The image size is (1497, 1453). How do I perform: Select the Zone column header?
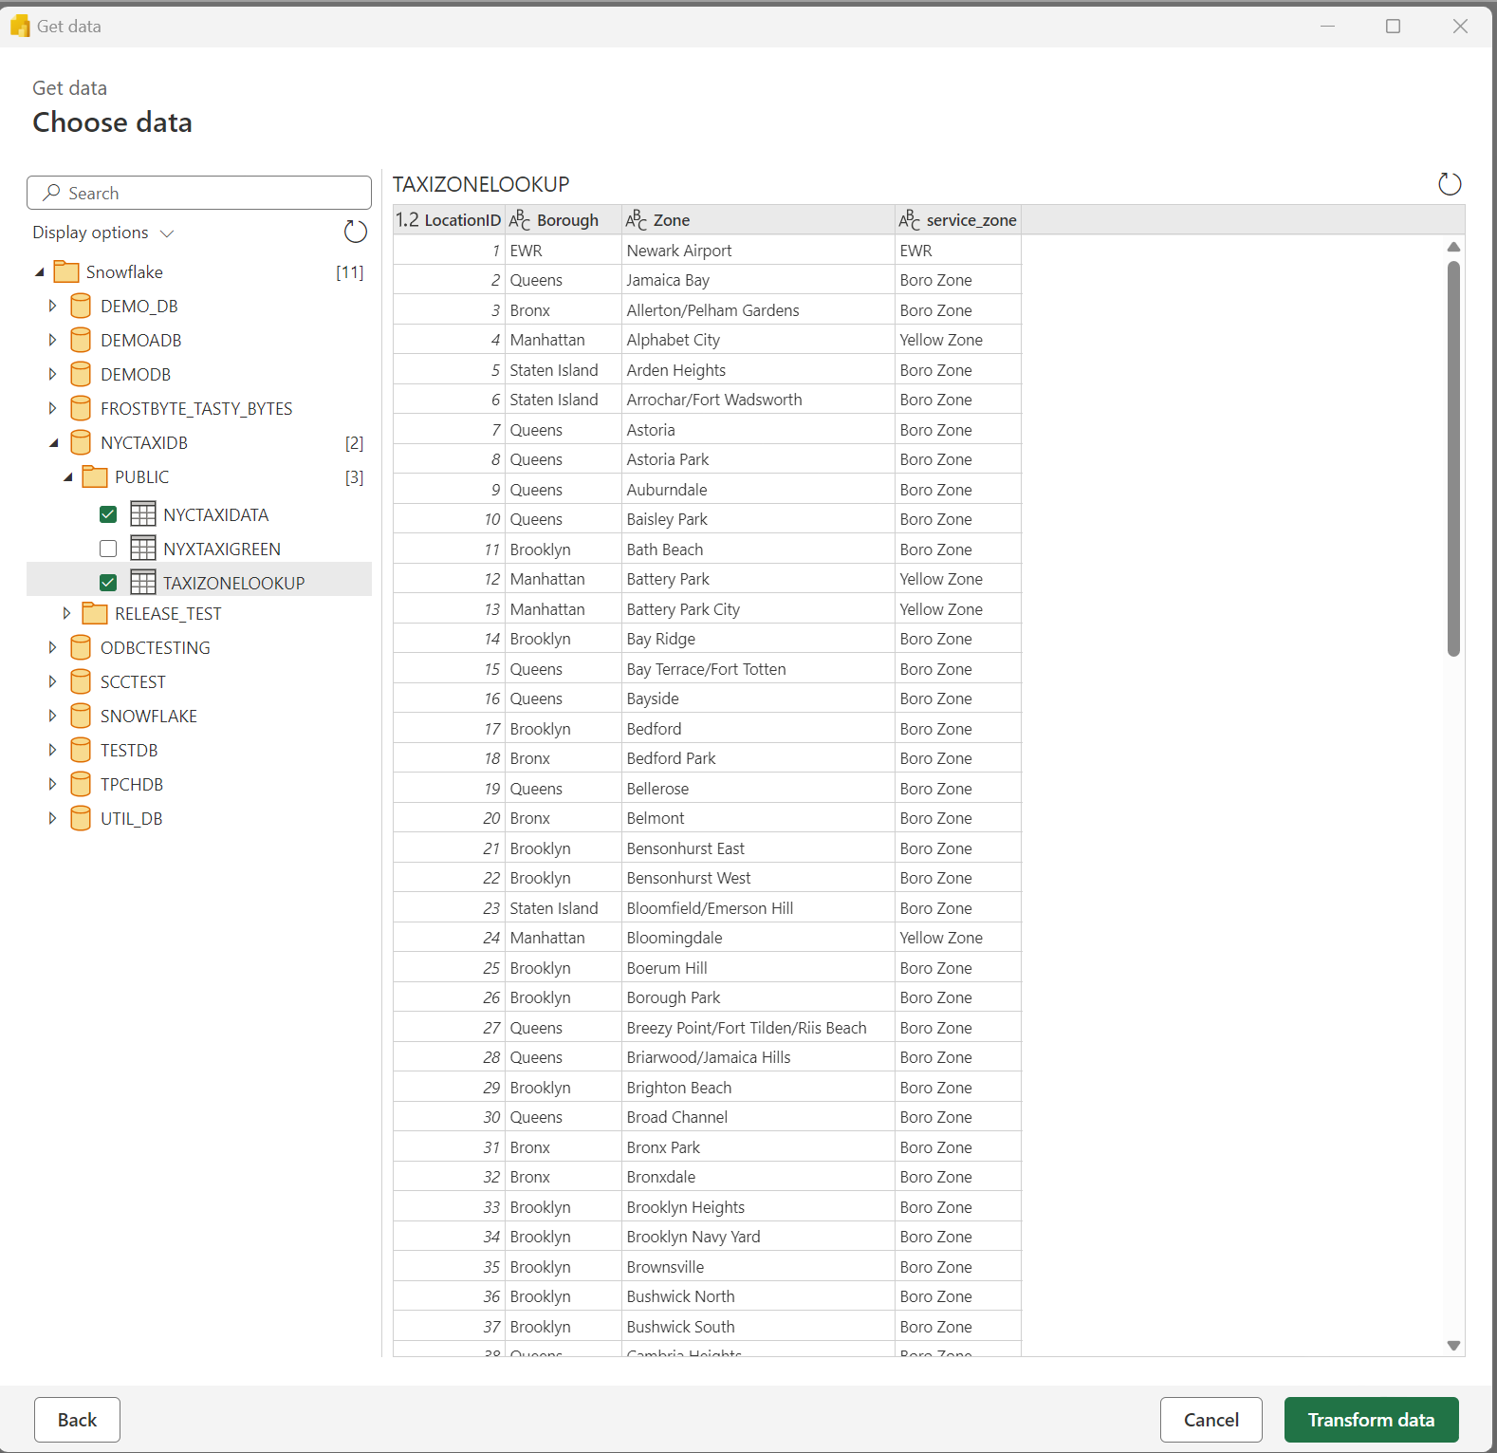click(x=758, y=220)
